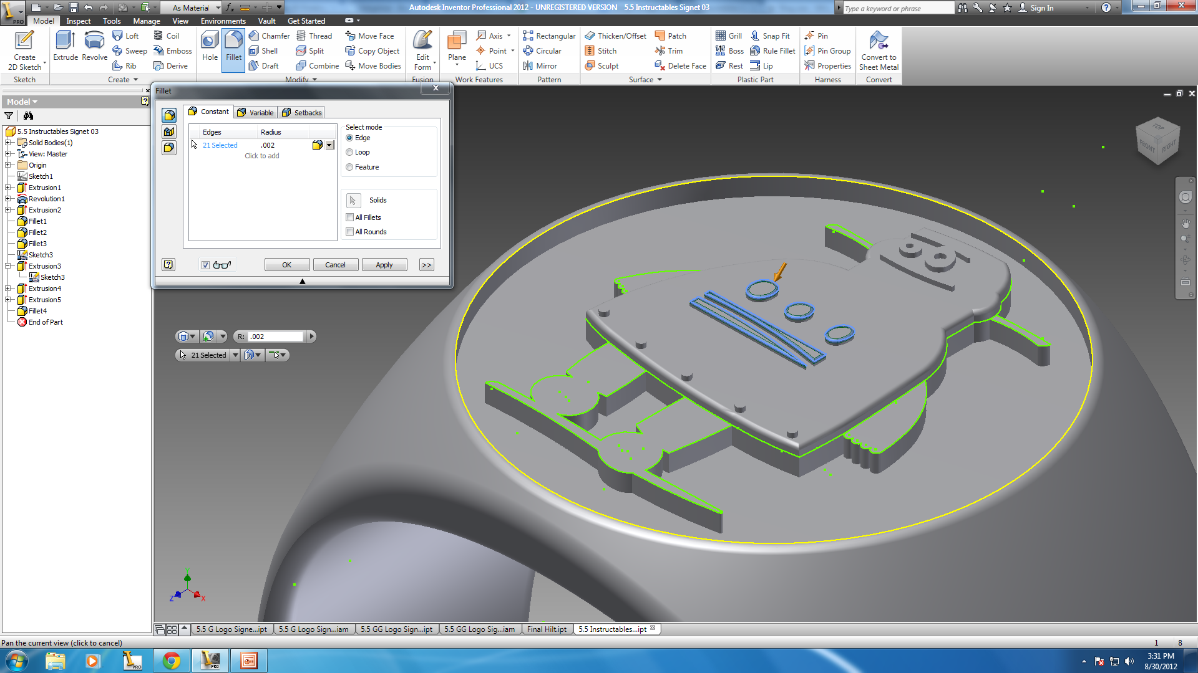This screenshot has width=1198, height=673.
Task: Select the Extrude tool
Action: 66,45
